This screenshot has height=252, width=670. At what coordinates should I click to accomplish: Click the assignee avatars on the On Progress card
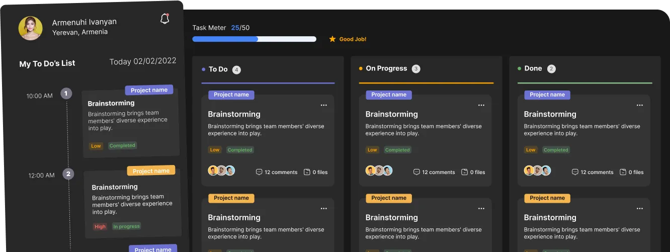[x=379, y=171]
